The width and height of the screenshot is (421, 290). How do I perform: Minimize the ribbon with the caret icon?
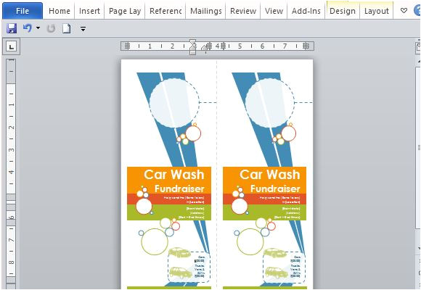tap(404, 11)
